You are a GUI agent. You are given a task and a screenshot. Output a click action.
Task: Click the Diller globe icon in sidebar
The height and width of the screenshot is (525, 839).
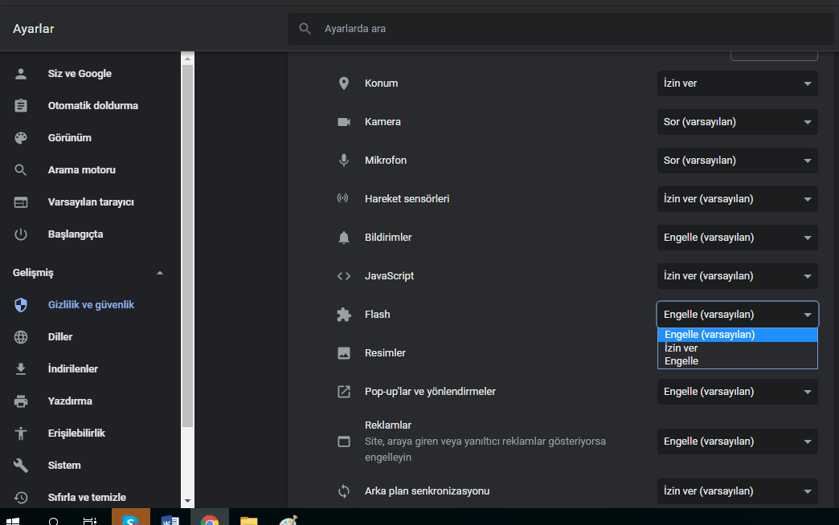point(19,336)
